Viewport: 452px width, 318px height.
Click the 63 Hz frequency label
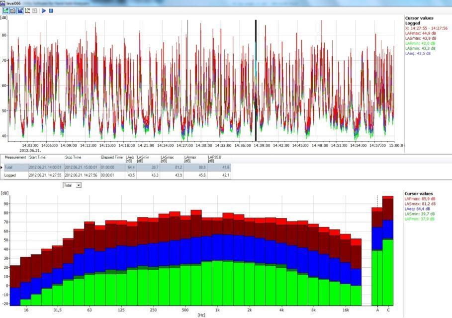pyautogui.click(x=90, y=310)
